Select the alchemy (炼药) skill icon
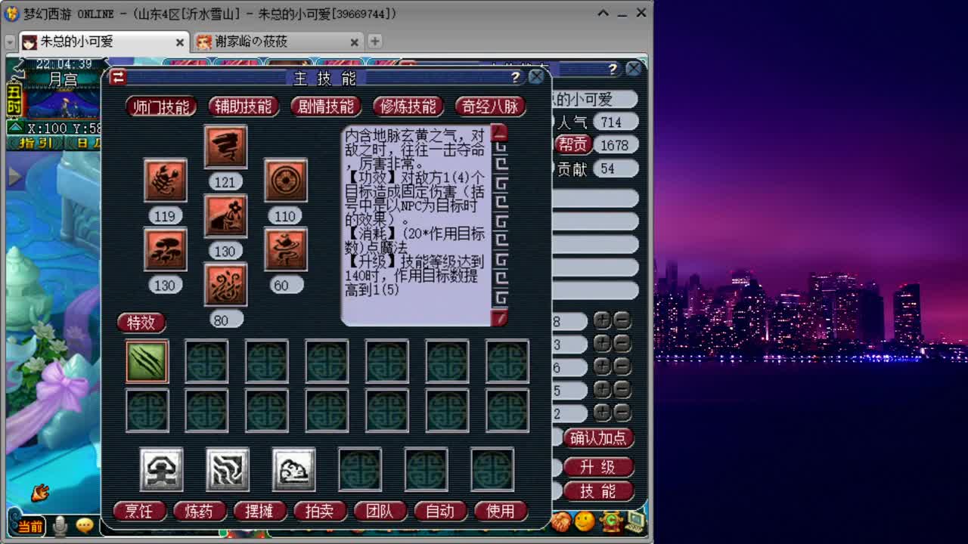 [227, 468]
